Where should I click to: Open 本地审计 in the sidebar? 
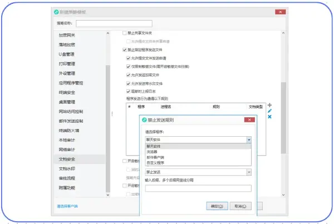coord(67,140)
